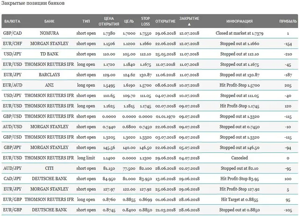Click opening price 110.65
This screenshot has width=299, height=216.
tap(109, 96)
